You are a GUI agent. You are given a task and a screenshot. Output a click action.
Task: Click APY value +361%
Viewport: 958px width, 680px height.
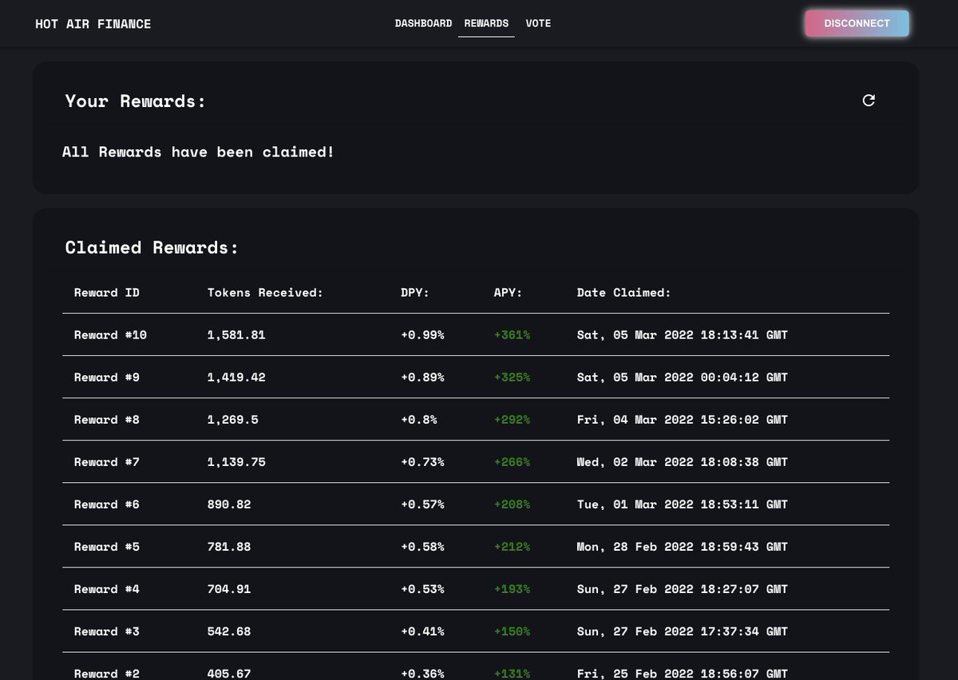[x=512, y=335]
